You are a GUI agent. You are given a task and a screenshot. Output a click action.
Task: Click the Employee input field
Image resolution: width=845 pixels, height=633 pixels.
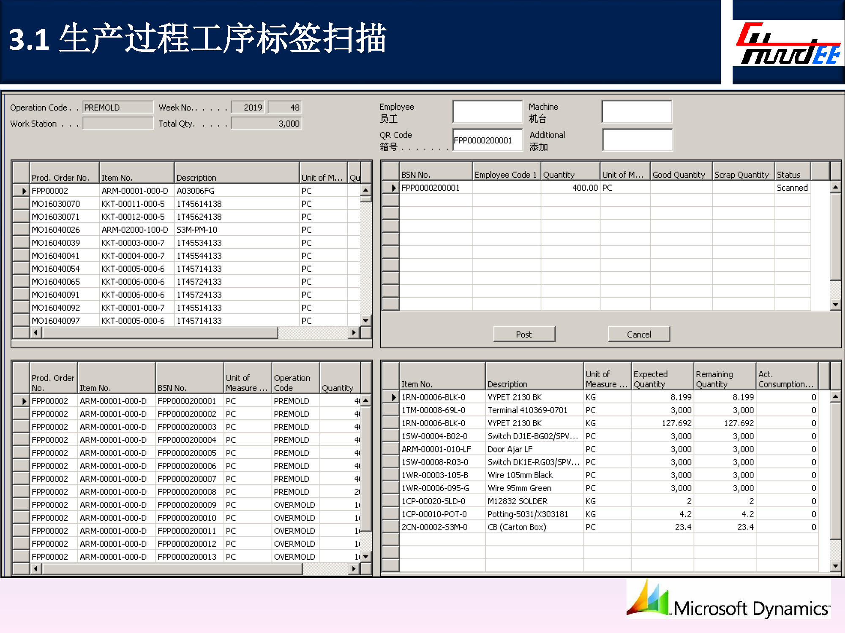tap(487, 112)
